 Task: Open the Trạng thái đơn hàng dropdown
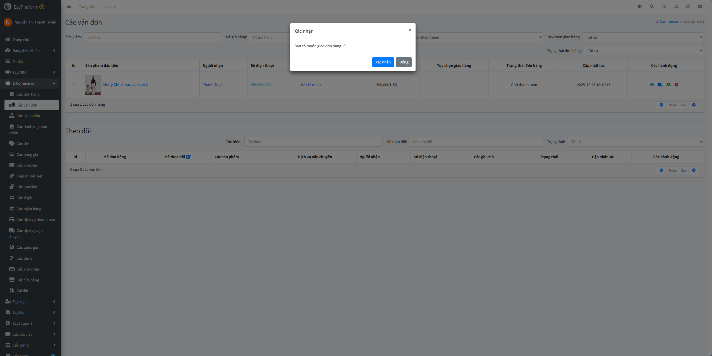(643, 51)
